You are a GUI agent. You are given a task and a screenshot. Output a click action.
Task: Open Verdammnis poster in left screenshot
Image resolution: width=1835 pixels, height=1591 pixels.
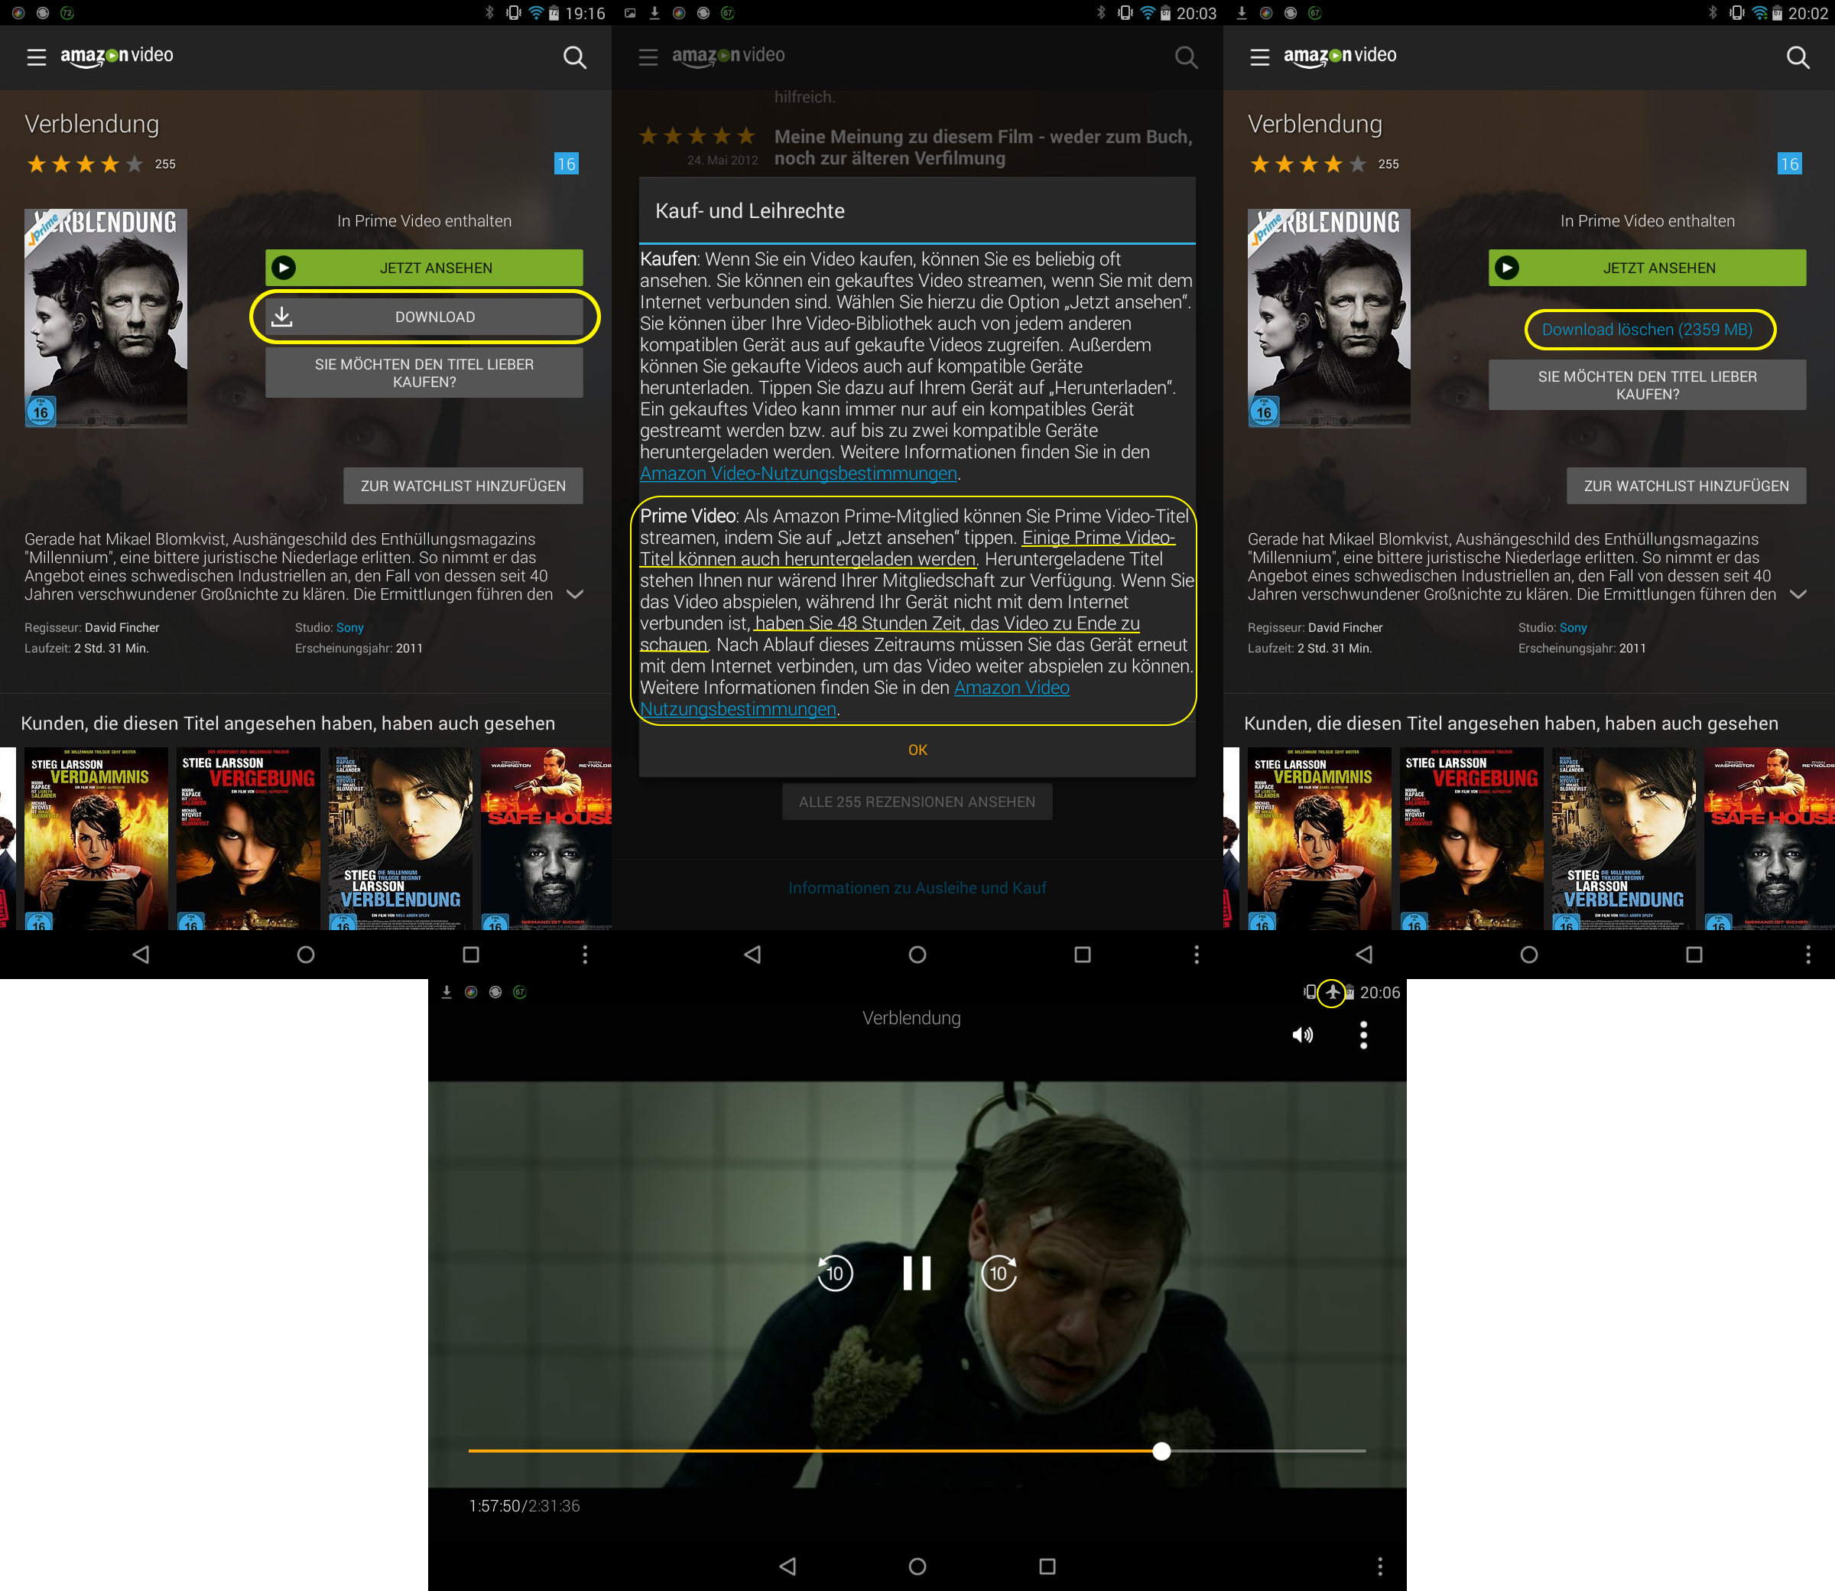point(96,838)
